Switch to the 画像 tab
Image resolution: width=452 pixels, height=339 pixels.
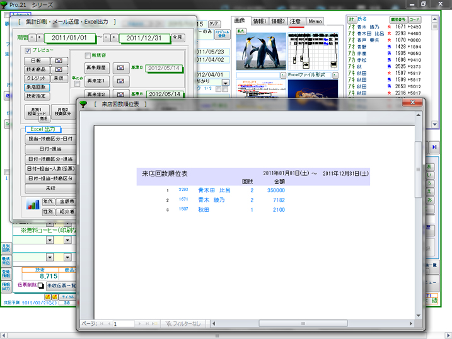[x=240, y=20]
